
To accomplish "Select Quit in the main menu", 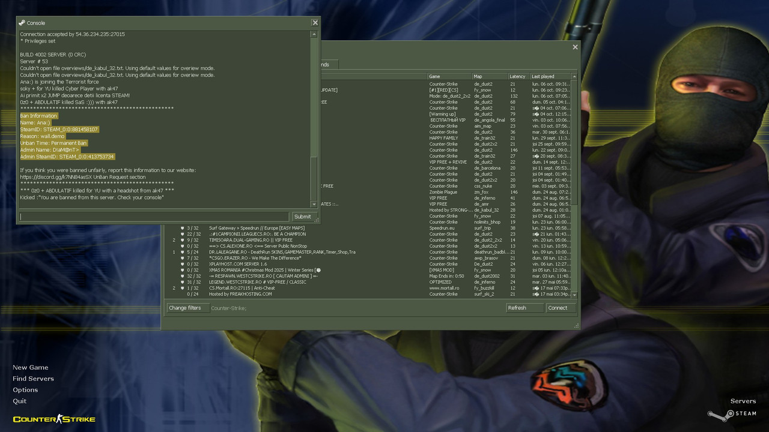I will coord(20,401).
